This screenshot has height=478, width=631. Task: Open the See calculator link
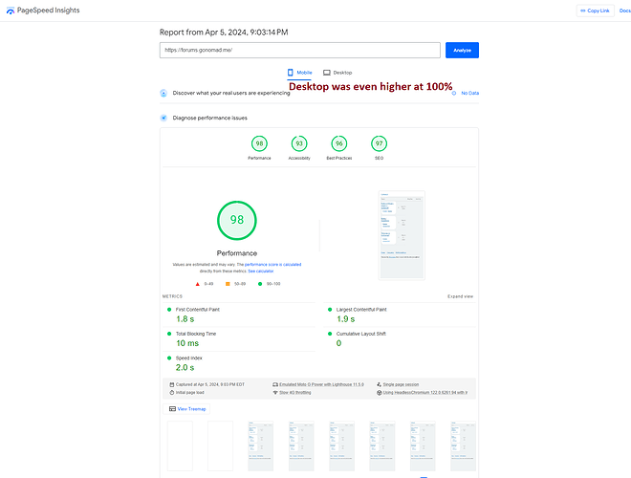pos(260,272)
